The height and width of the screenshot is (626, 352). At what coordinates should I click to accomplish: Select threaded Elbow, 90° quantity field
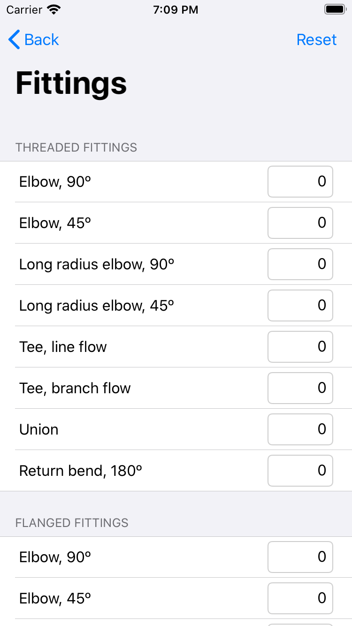(300, 182)
